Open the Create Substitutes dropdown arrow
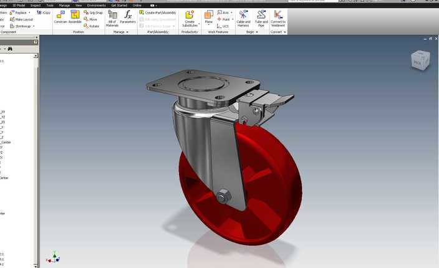 [x=199, y=24]
